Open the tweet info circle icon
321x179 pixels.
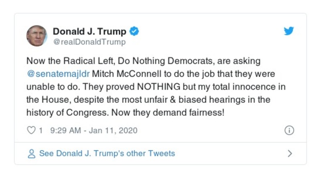pyautogui.click(x=289, y=130)
